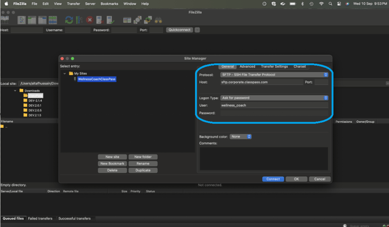Image resolution: width=389 pixels, height=227 pixels.
Task: Click the Duplicate button
Action: click(143, 170)
